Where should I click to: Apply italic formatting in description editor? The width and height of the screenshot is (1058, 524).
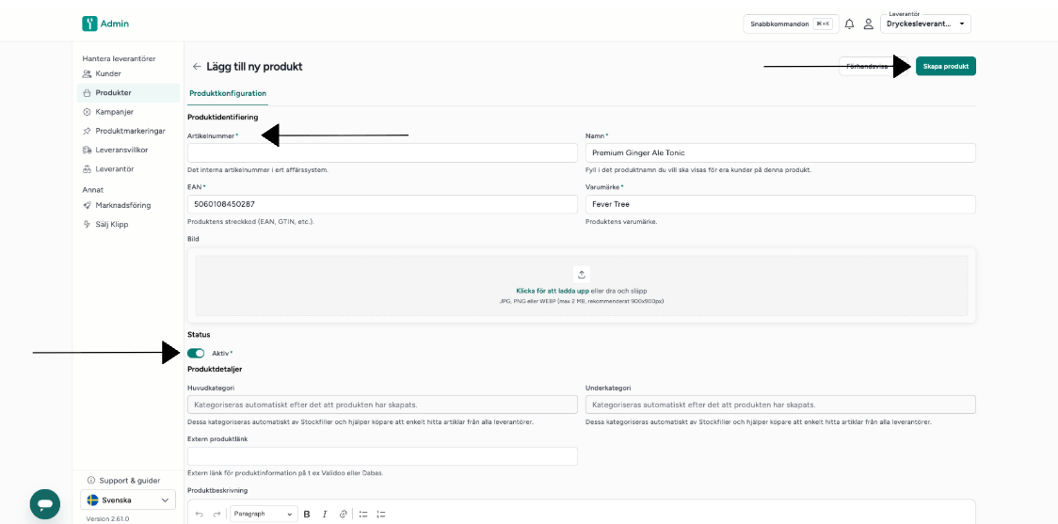pyautogui.click(x=325, y=514)
